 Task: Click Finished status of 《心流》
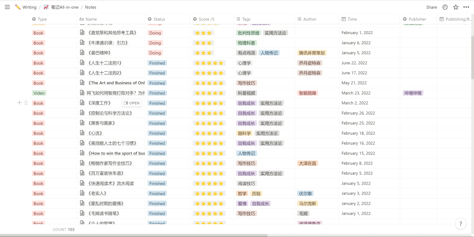click(x=157, y=133)
